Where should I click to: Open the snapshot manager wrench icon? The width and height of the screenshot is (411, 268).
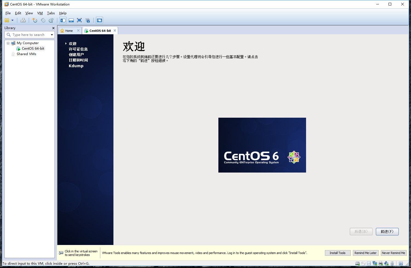[x=51, y=20]
